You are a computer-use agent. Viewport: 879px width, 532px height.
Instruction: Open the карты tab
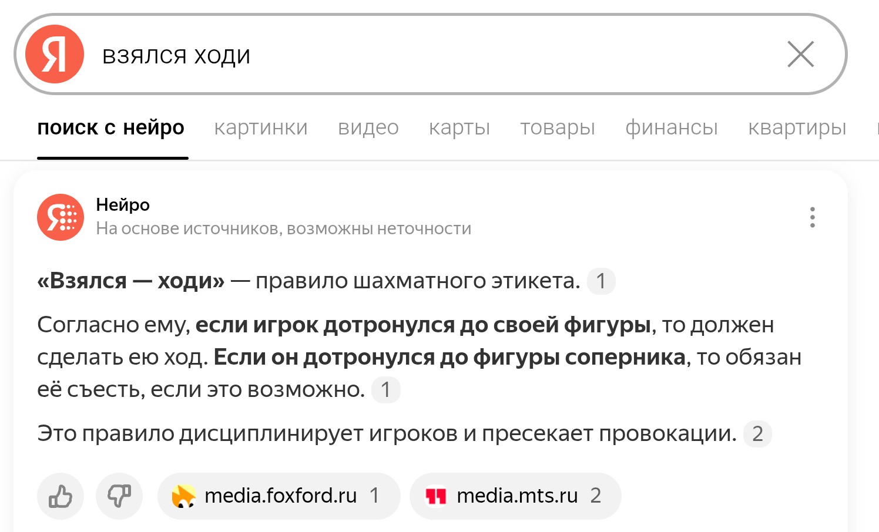(459, 127)
